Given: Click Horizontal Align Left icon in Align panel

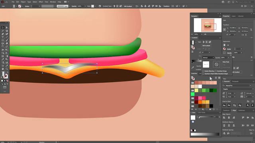Looking at the screenshot, I should point(224,118).
